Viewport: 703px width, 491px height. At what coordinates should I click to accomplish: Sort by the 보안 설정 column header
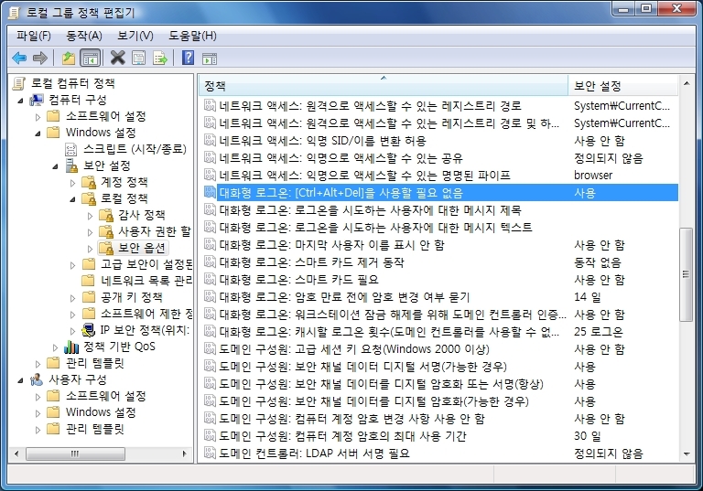tap(623, 85)
